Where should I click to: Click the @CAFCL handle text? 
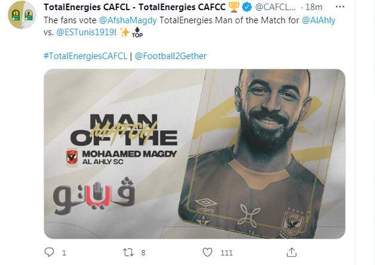coord(275,7)
